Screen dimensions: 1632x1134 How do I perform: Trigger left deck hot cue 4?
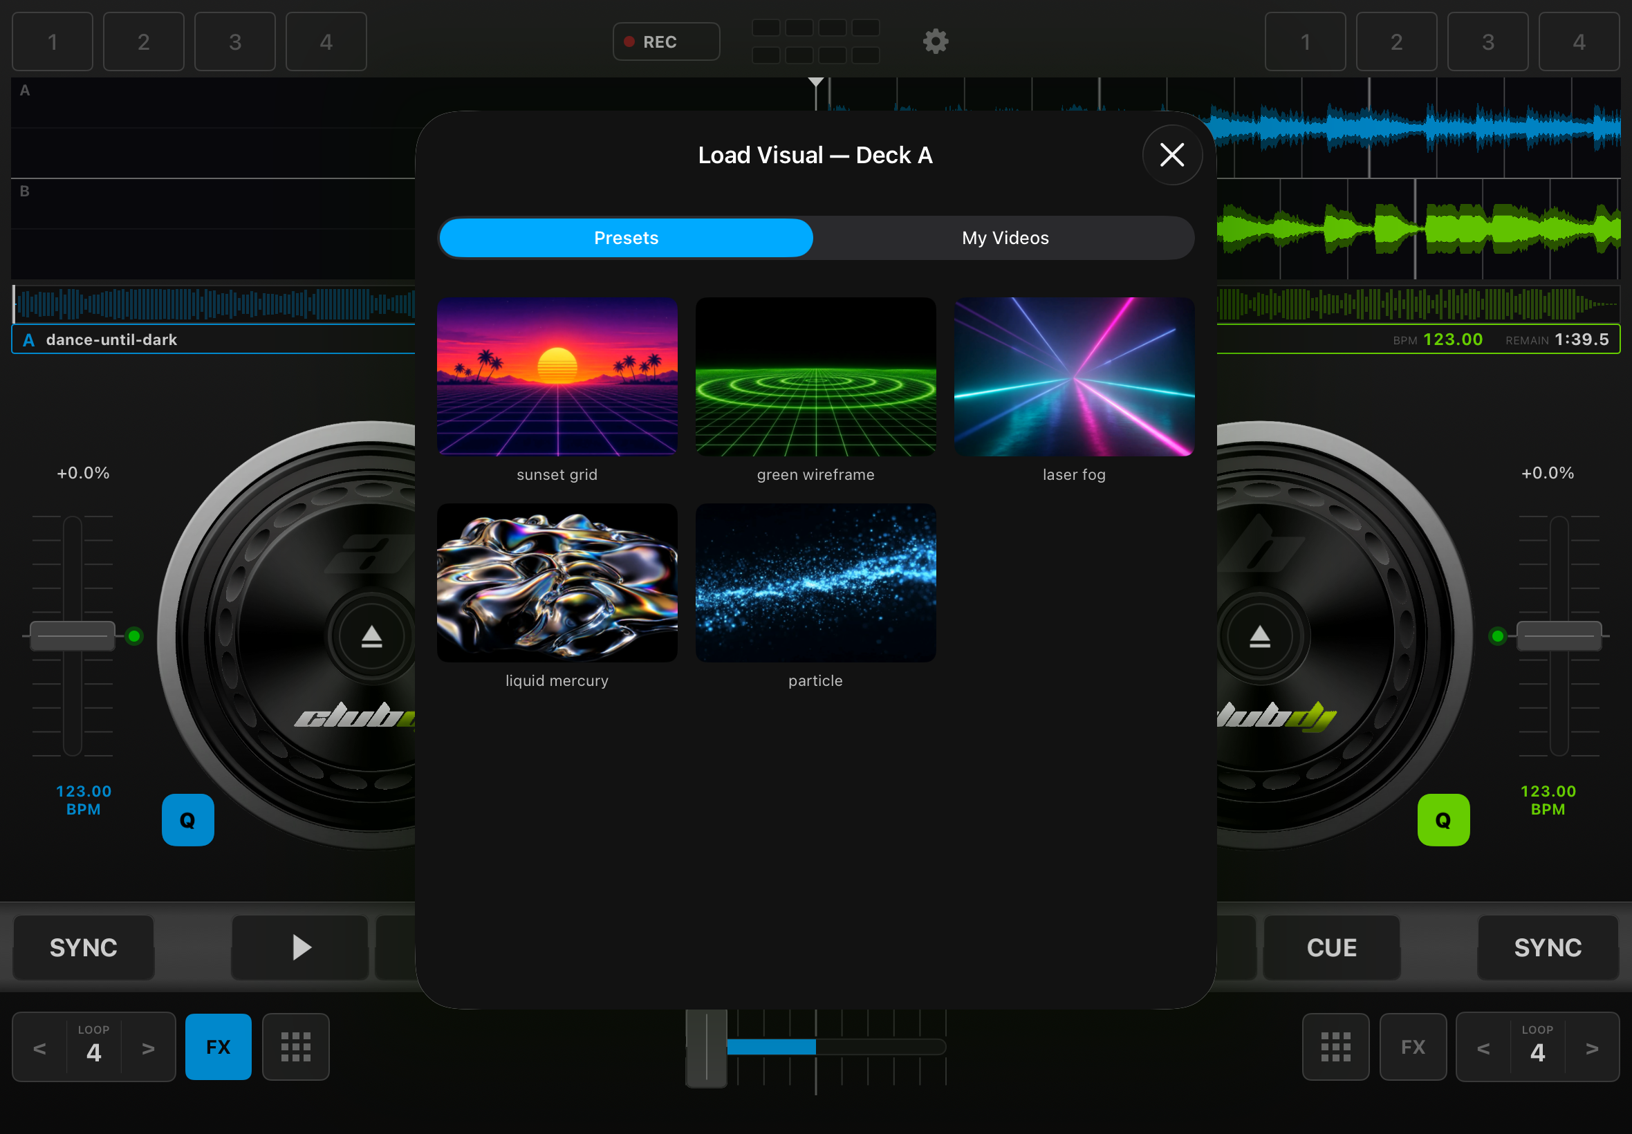pyautogui.click(x=326, y=42)
